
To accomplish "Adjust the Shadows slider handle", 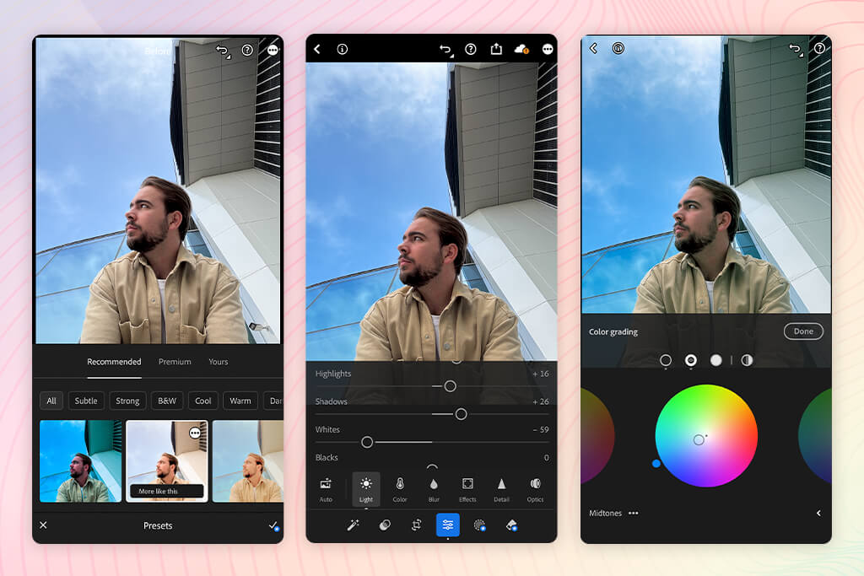I will (x=462, y=414).
